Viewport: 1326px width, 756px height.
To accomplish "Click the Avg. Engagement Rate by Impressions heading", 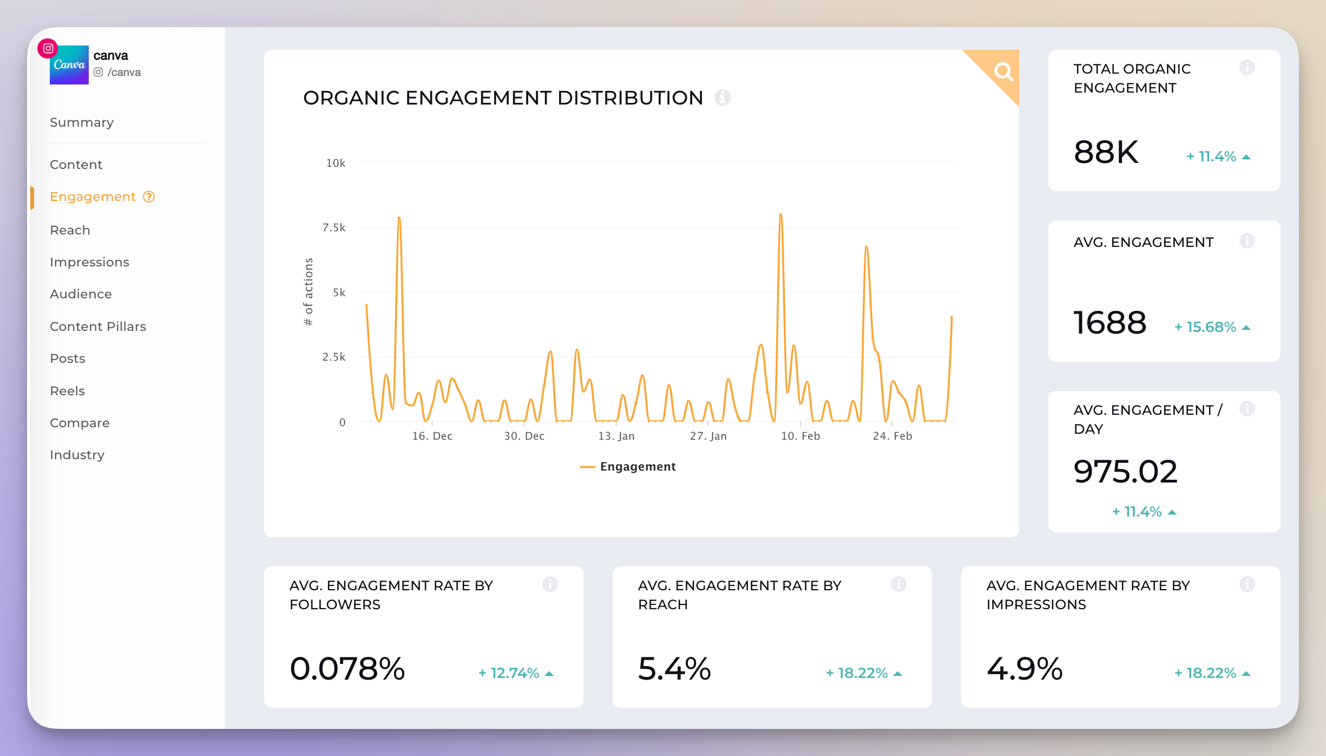I will pos(1088,595).
